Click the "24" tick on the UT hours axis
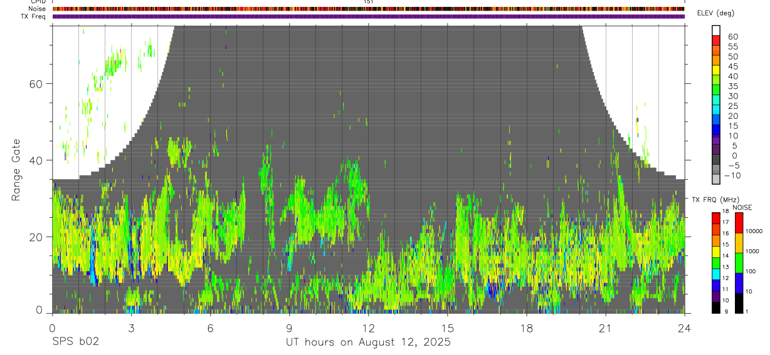The height and width of the screenshot is (355, 770). [x=685, y=327]
